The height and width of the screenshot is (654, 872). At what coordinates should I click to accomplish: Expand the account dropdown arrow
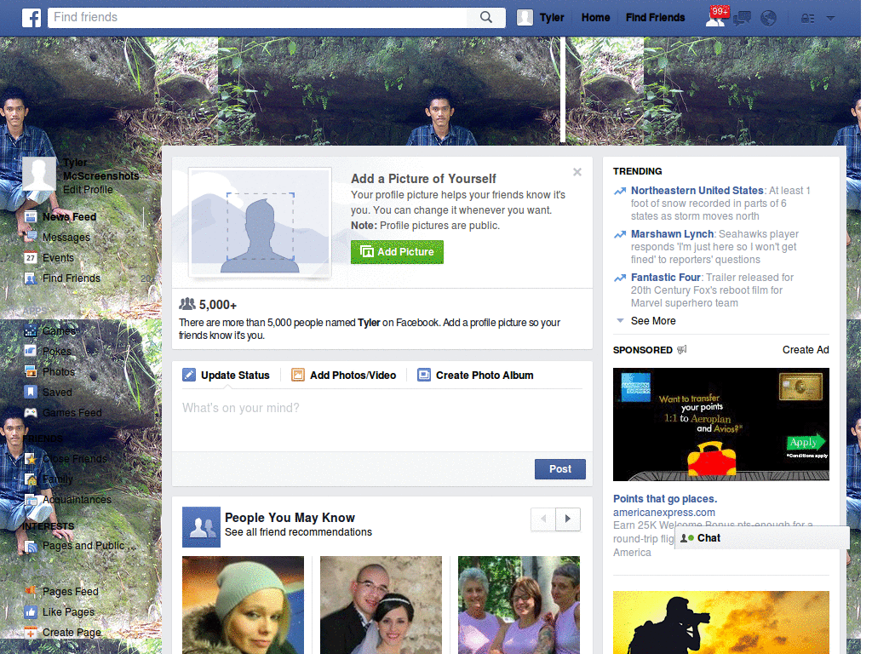tap(831, 18)
